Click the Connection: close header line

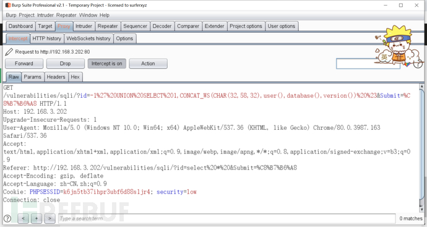click(x=32, y=200)
